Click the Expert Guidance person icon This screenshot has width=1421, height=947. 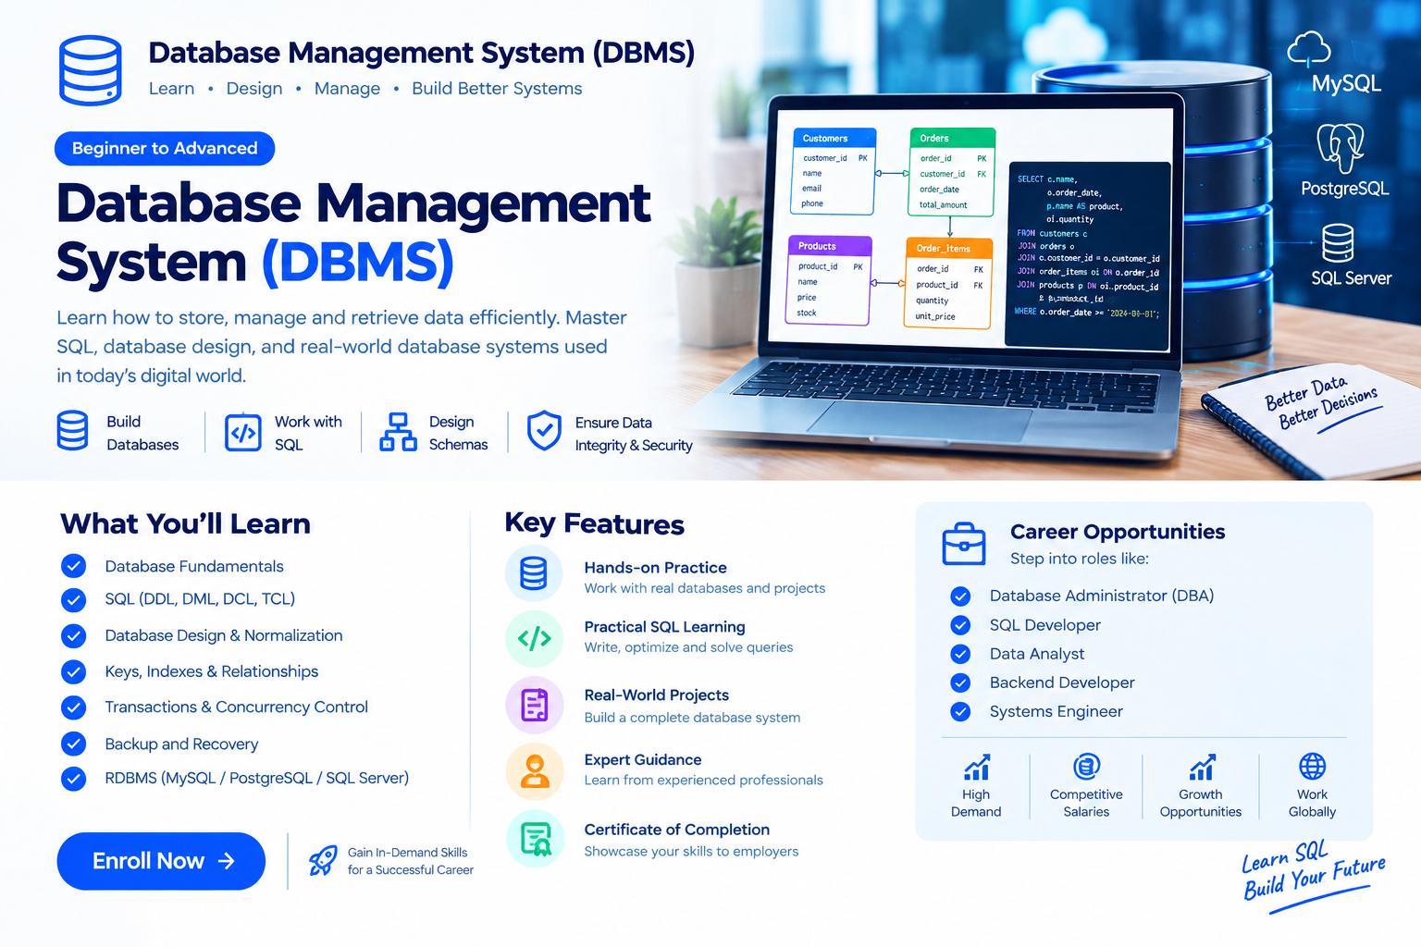tap(534, 771)
